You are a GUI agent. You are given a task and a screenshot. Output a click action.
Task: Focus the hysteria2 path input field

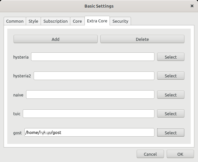(94, 76)
